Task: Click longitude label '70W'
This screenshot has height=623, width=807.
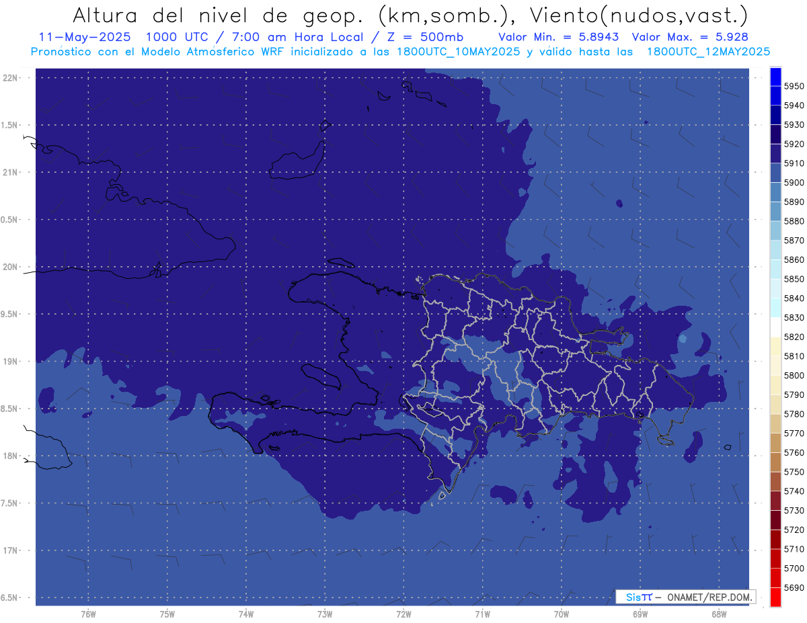Action: point(562,614)
